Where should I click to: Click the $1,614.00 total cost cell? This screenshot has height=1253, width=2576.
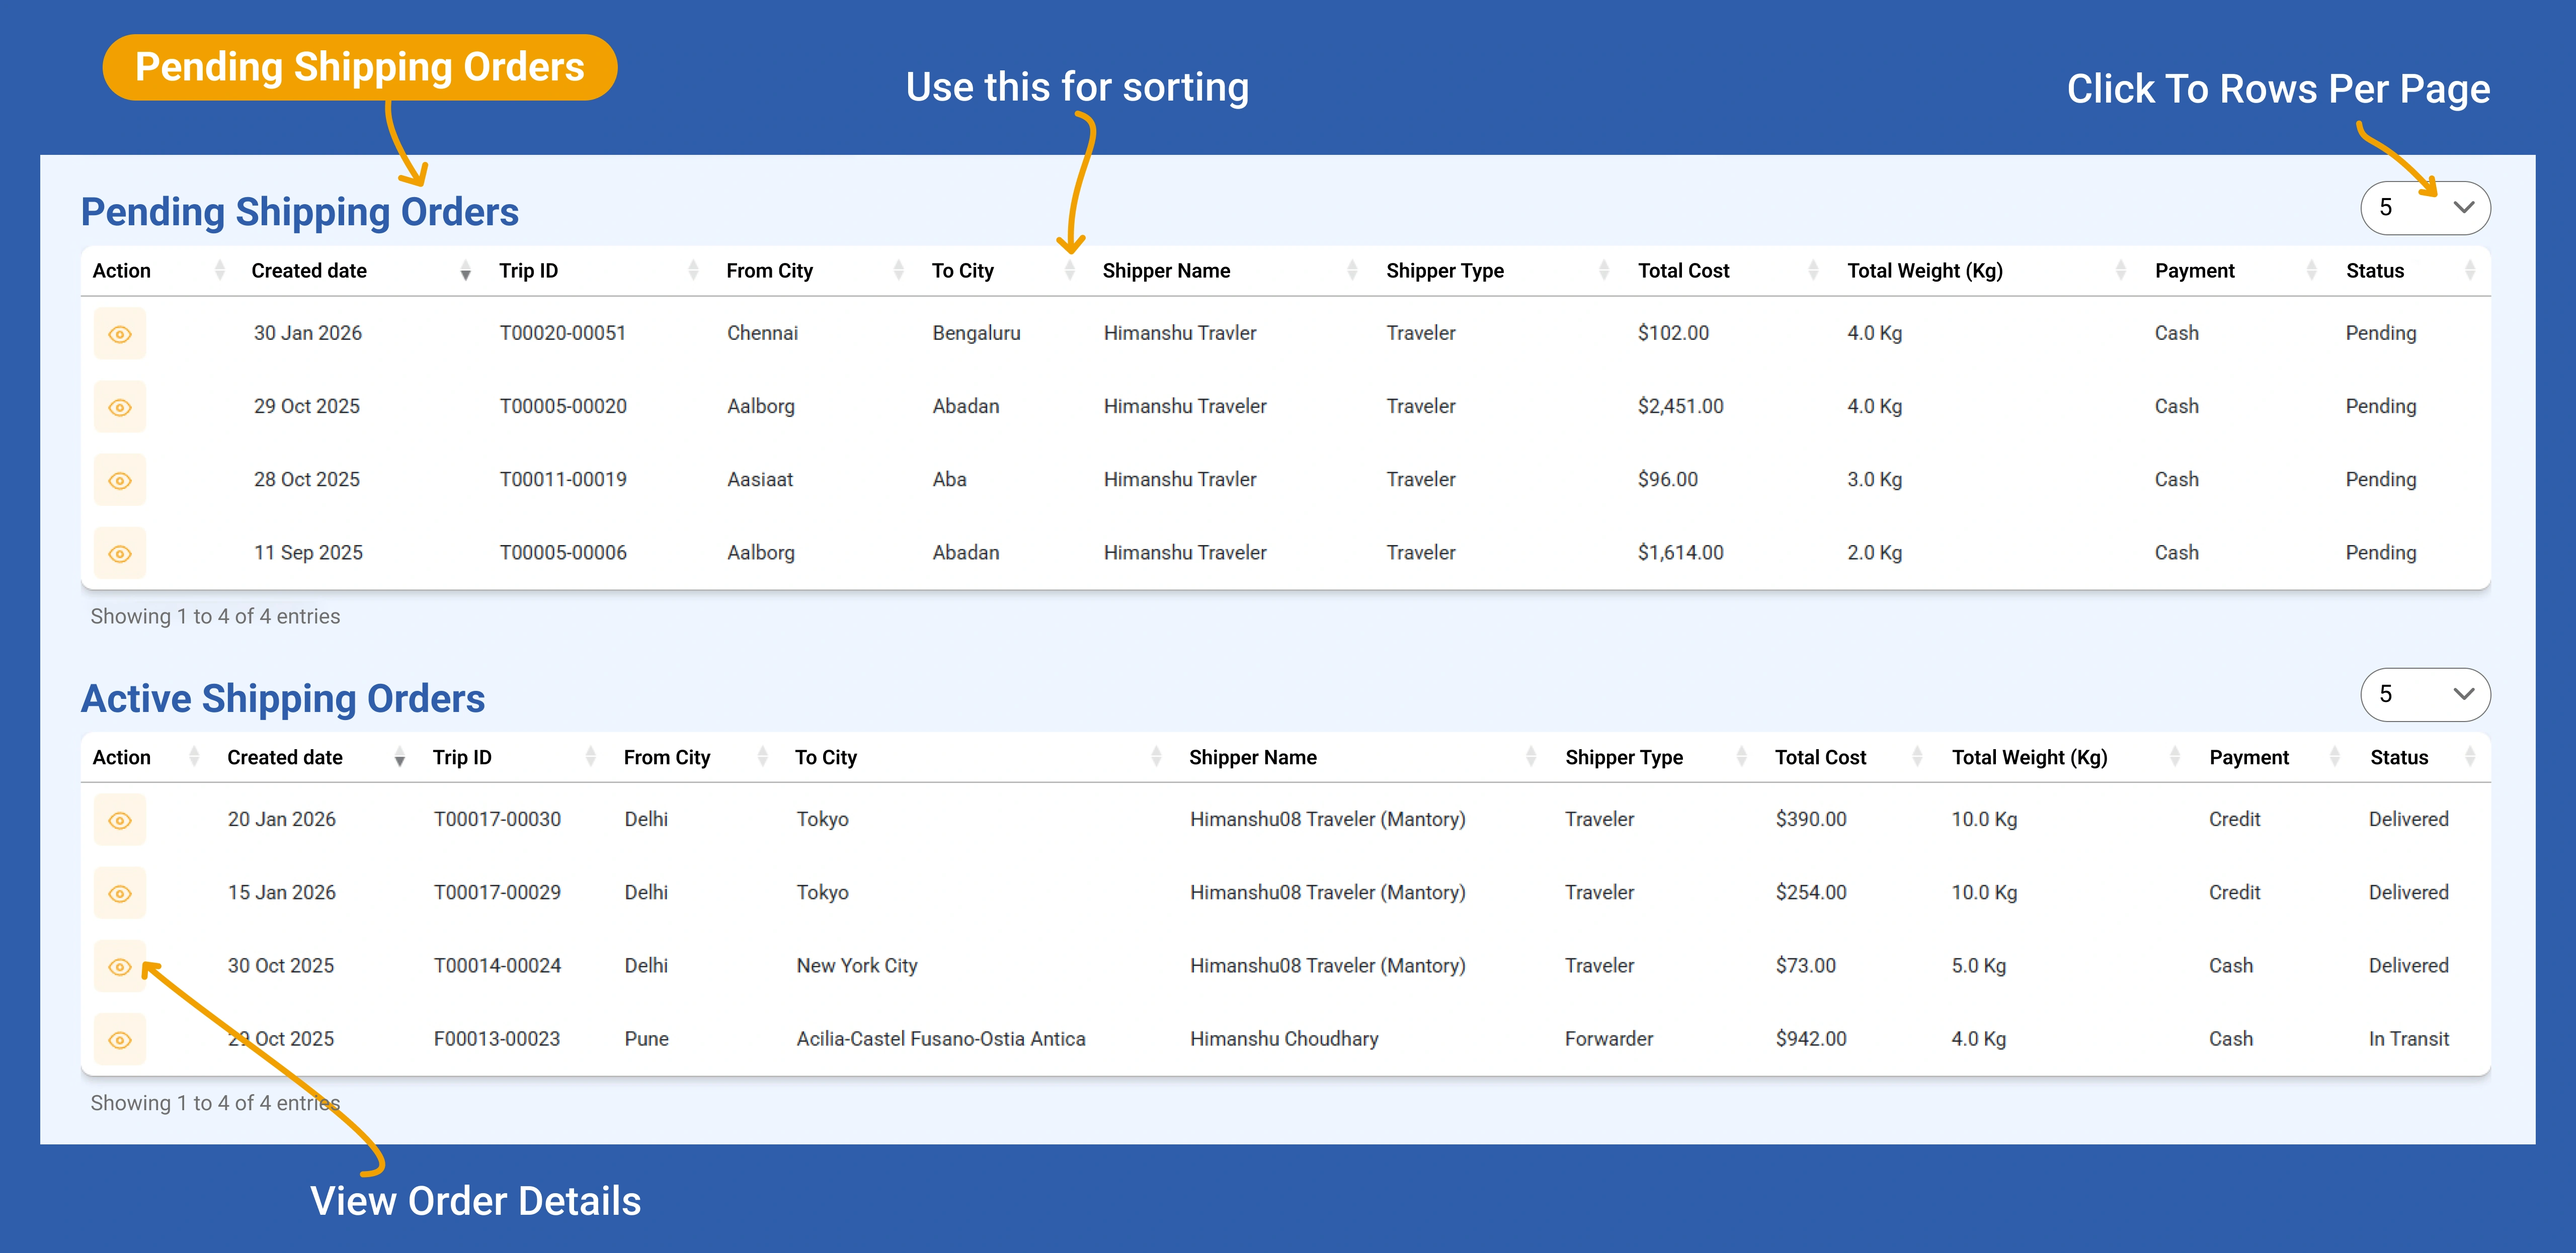(1680, 553)
